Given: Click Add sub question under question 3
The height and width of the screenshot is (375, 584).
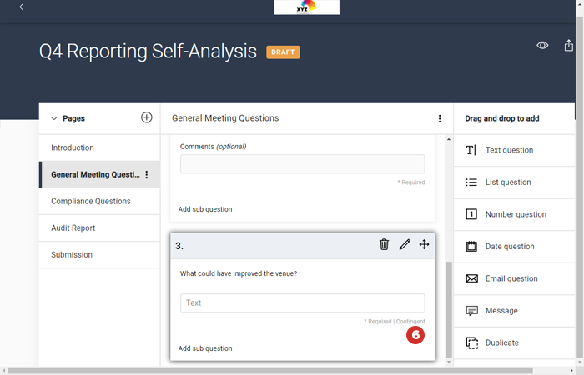Looking at the screenshot, I should (205, 348).
